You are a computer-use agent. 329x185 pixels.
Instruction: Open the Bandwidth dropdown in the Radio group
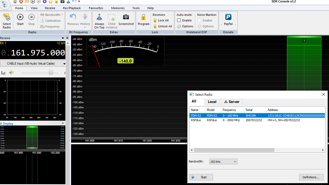click(x=52, y=15)
